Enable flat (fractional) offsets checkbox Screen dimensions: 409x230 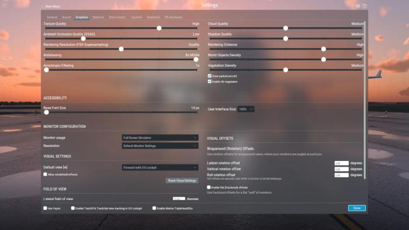click(209, 187)
